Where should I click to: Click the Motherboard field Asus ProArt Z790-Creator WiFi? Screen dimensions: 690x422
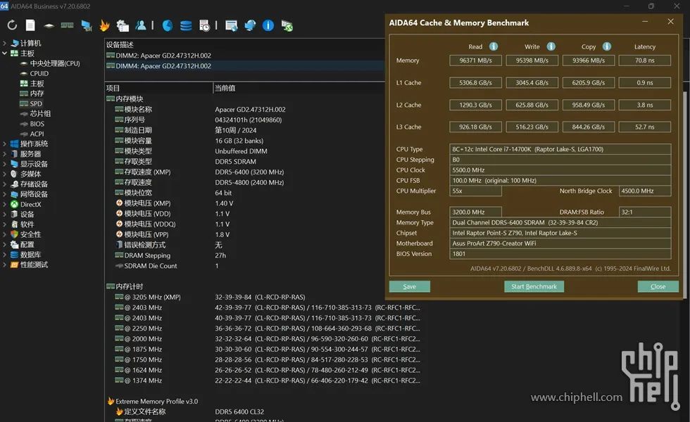click(560, 243)
